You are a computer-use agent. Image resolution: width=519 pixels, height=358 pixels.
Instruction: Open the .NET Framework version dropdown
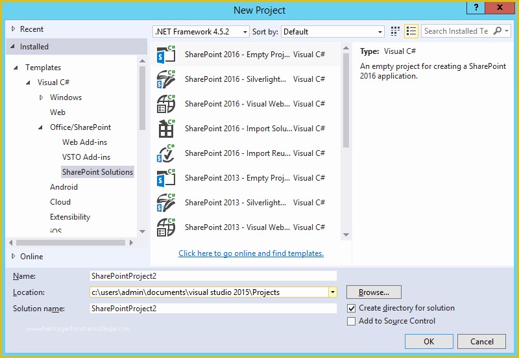[201, 32]
